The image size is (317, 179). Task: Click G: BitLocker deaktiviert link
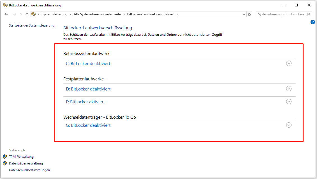[x=88, y=125]
